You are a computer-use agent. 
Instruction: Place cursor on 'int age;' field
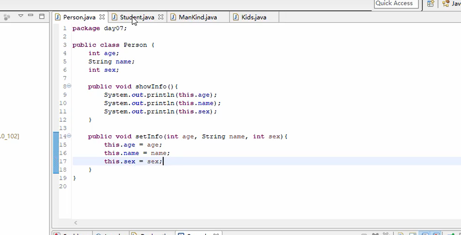[x=103, y=53]
